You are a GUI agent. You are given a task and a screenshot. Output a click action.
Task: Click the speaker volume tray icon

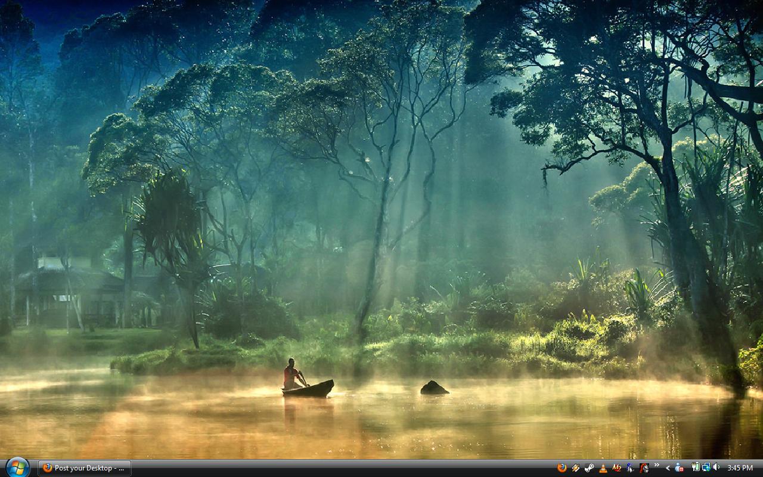(x=716, y=467)
